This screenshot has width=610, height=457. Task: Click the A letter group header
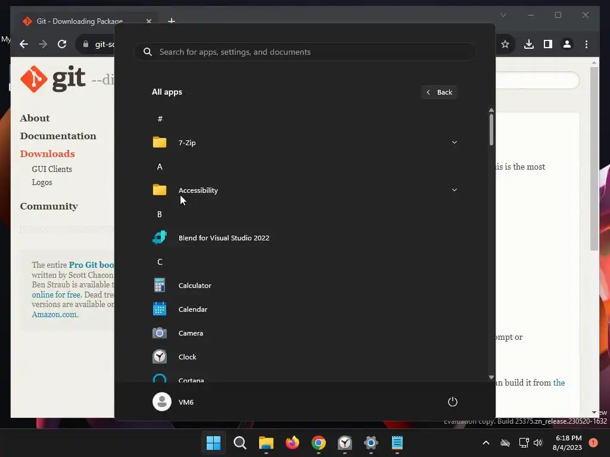[x=160, y=167]
